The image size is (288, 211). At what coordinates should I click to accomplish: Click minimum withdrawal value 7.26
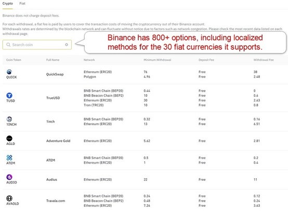click(147, 205)
